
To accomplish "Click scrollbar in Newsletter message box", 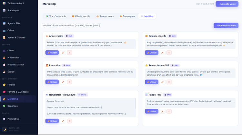I will pos(136,104).
